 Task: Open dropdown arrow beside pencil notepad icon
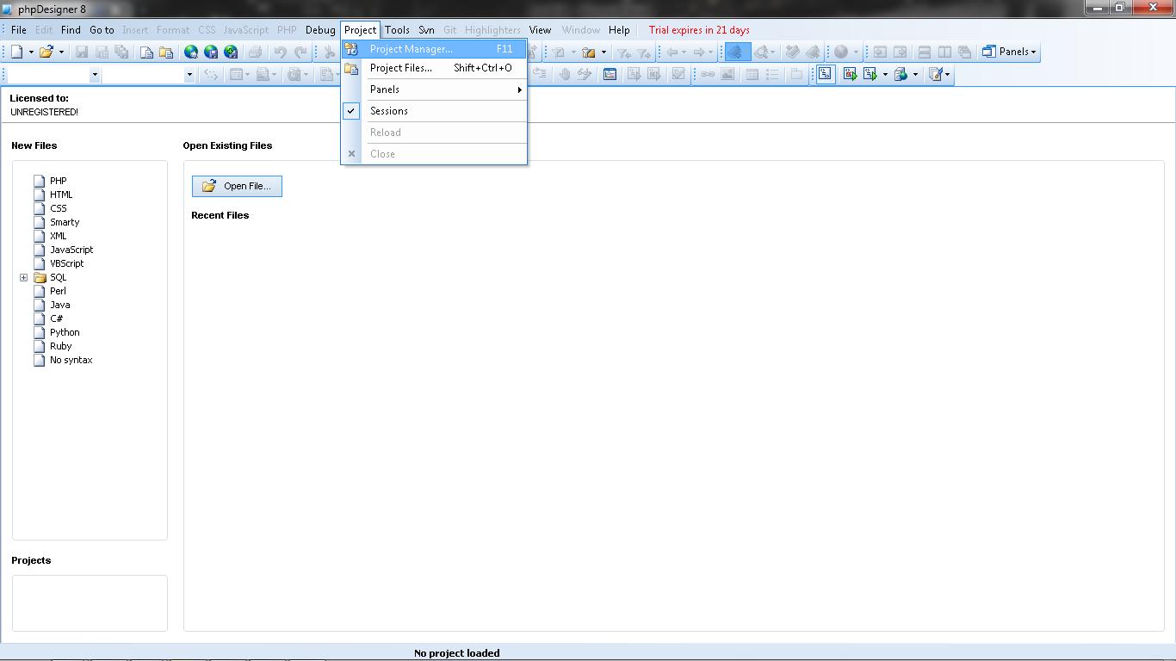click(948, 75)
